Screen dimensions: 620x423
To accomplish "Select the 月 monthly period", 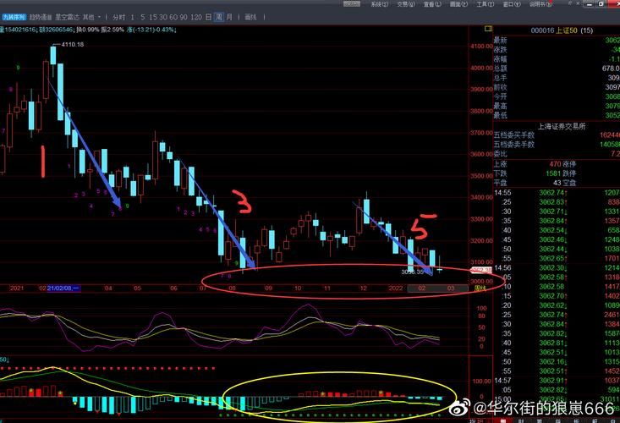I will point(228,17).
